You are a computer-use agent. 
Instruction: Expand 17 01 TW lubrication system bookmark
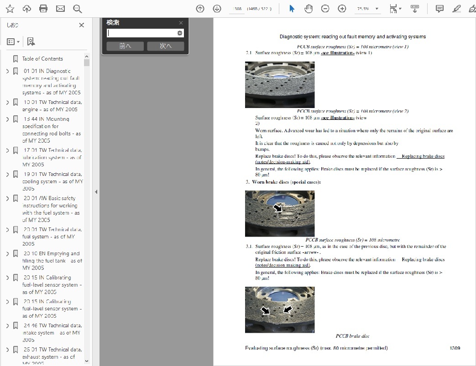(x=8, y=150)
